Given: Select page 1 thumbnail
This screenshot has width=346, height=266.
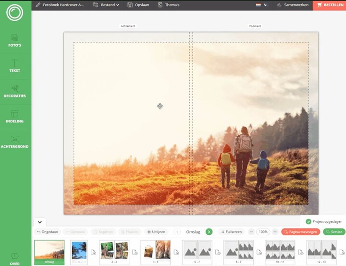Looking at the screenshot, I should click(x=79, y=253).
